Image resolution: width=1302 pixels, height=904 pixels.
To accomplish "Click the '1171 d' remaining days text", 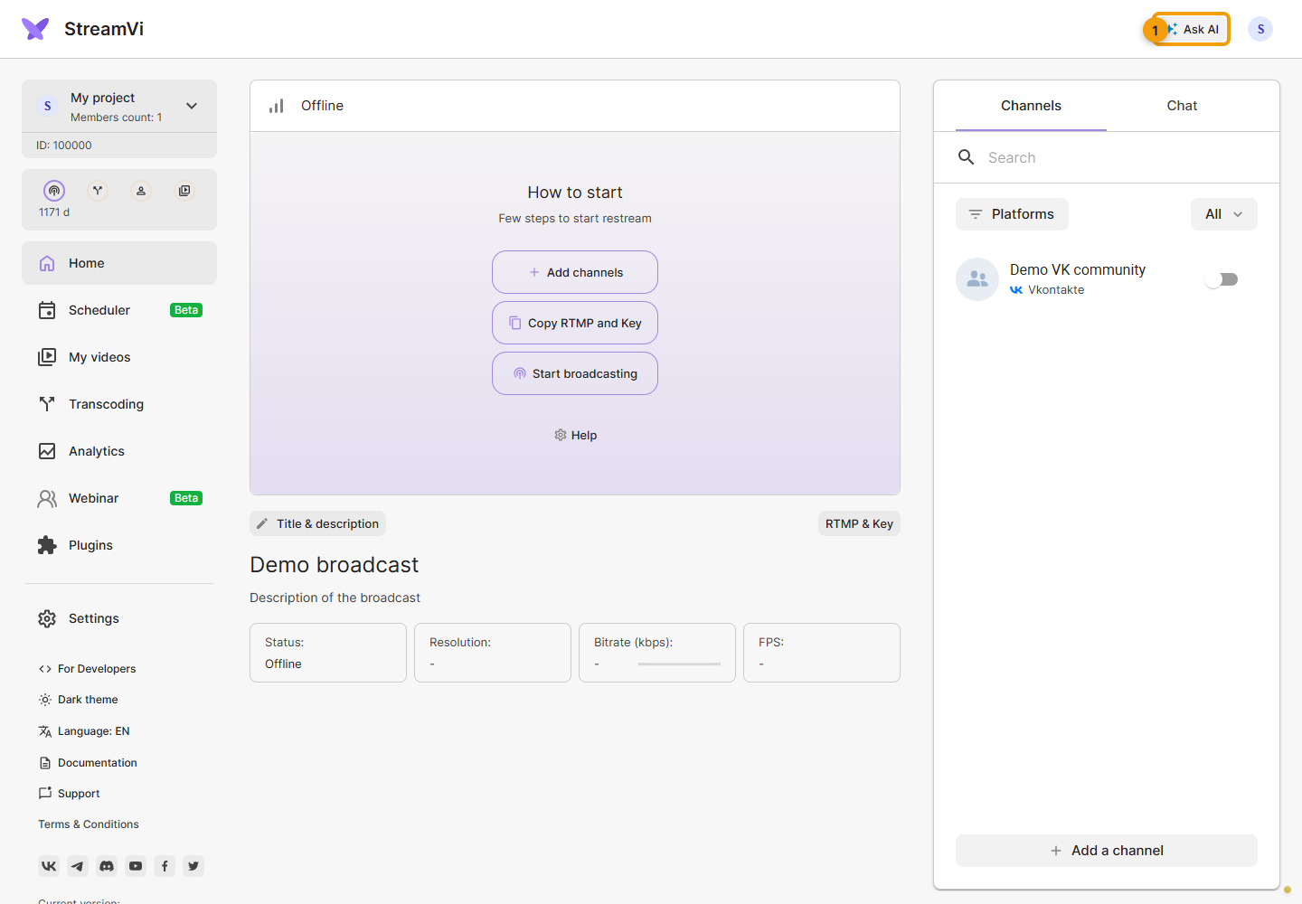I will click(54, 212).
